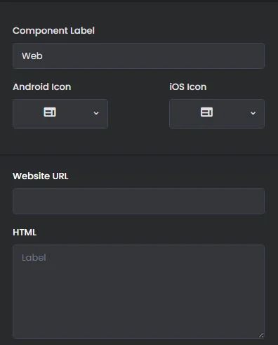Click the iOS Icon heading text
Viewport: 278px width, 345px height.
(188, 87)
